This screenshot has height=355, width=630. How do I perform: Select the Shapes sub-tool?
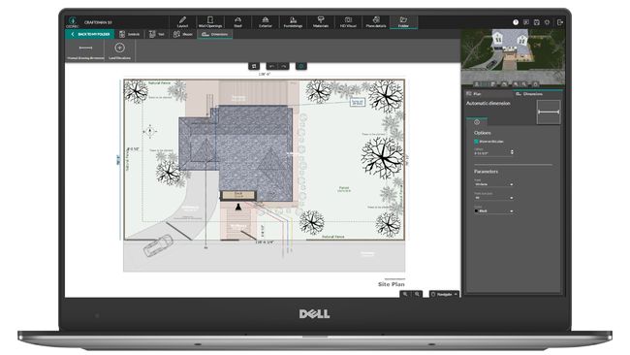tap(183, 34)
